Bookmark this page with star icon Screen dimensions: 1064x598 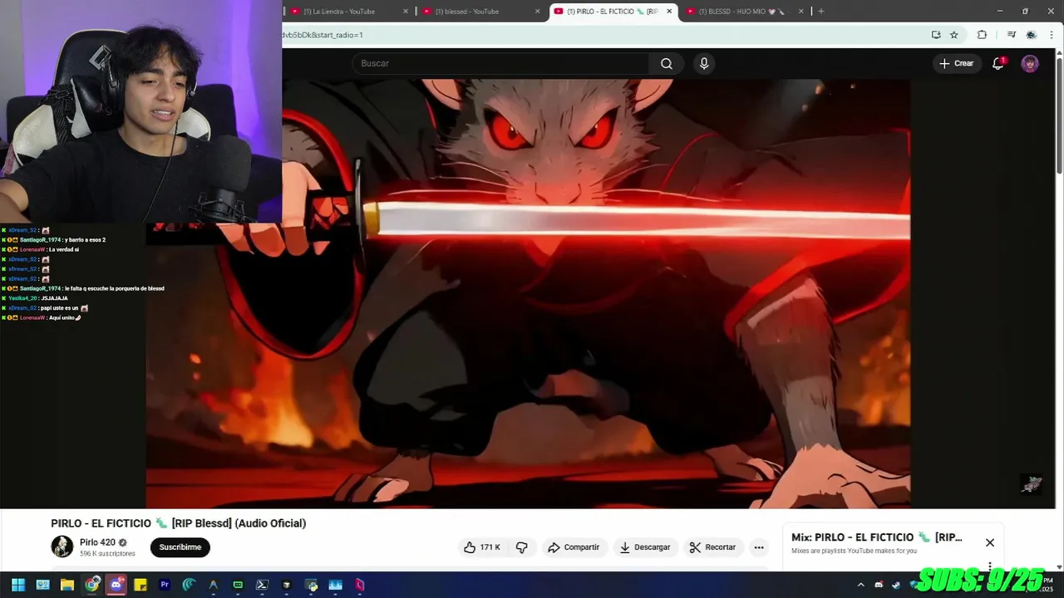coord(954,35)
